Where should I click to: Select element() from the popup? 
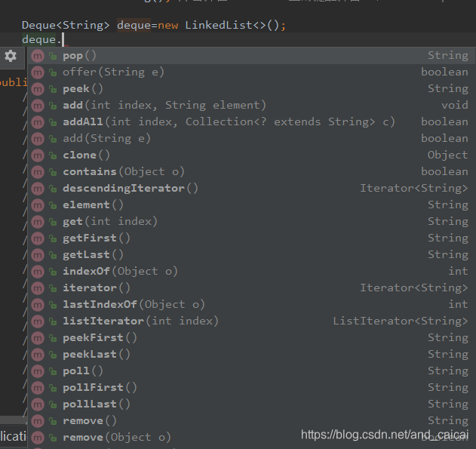251,205
